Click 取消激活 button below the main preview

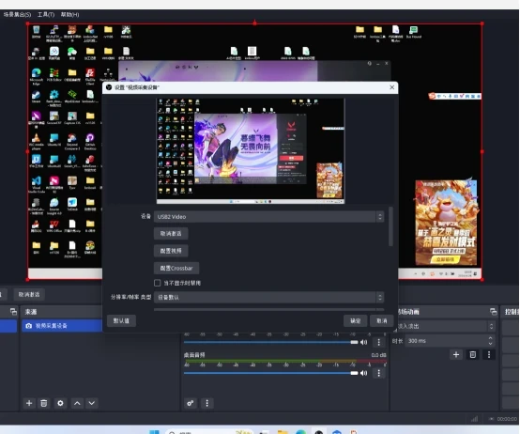[29, 294]
